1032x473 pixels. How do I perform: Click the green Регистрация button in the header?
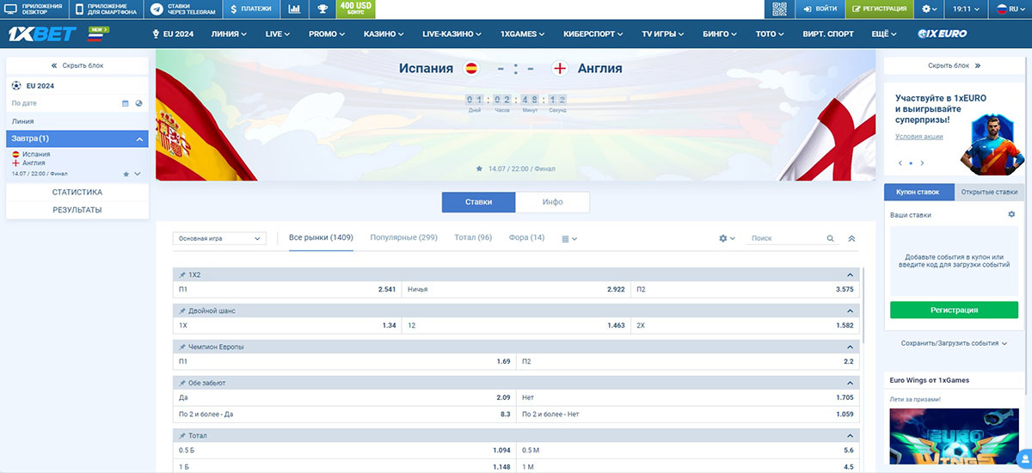click(879, 9)
